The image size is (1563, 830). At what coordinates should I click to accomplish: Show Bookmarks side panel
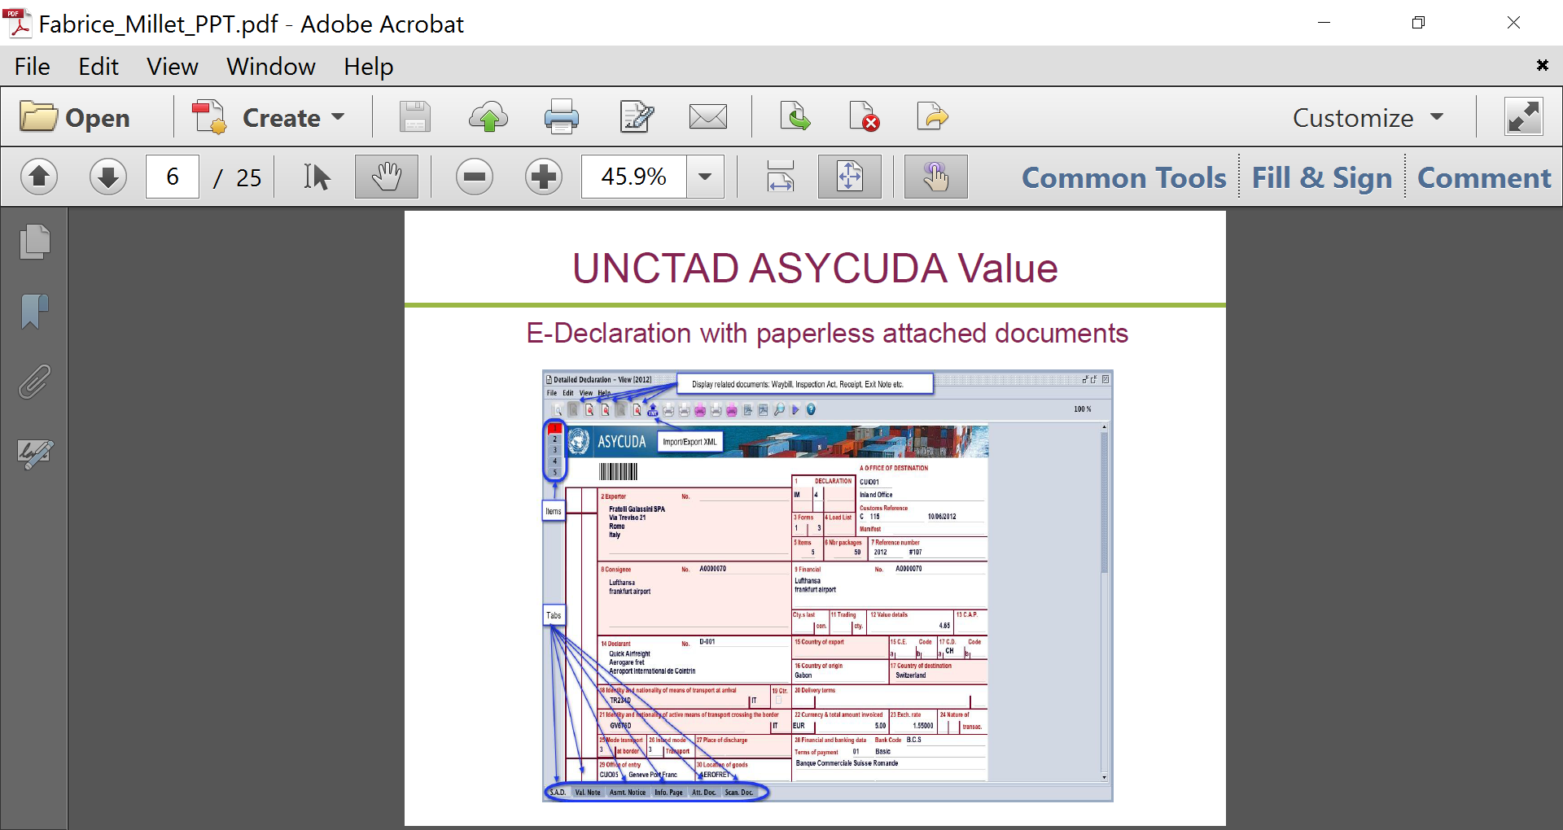[x=34, y=311]
